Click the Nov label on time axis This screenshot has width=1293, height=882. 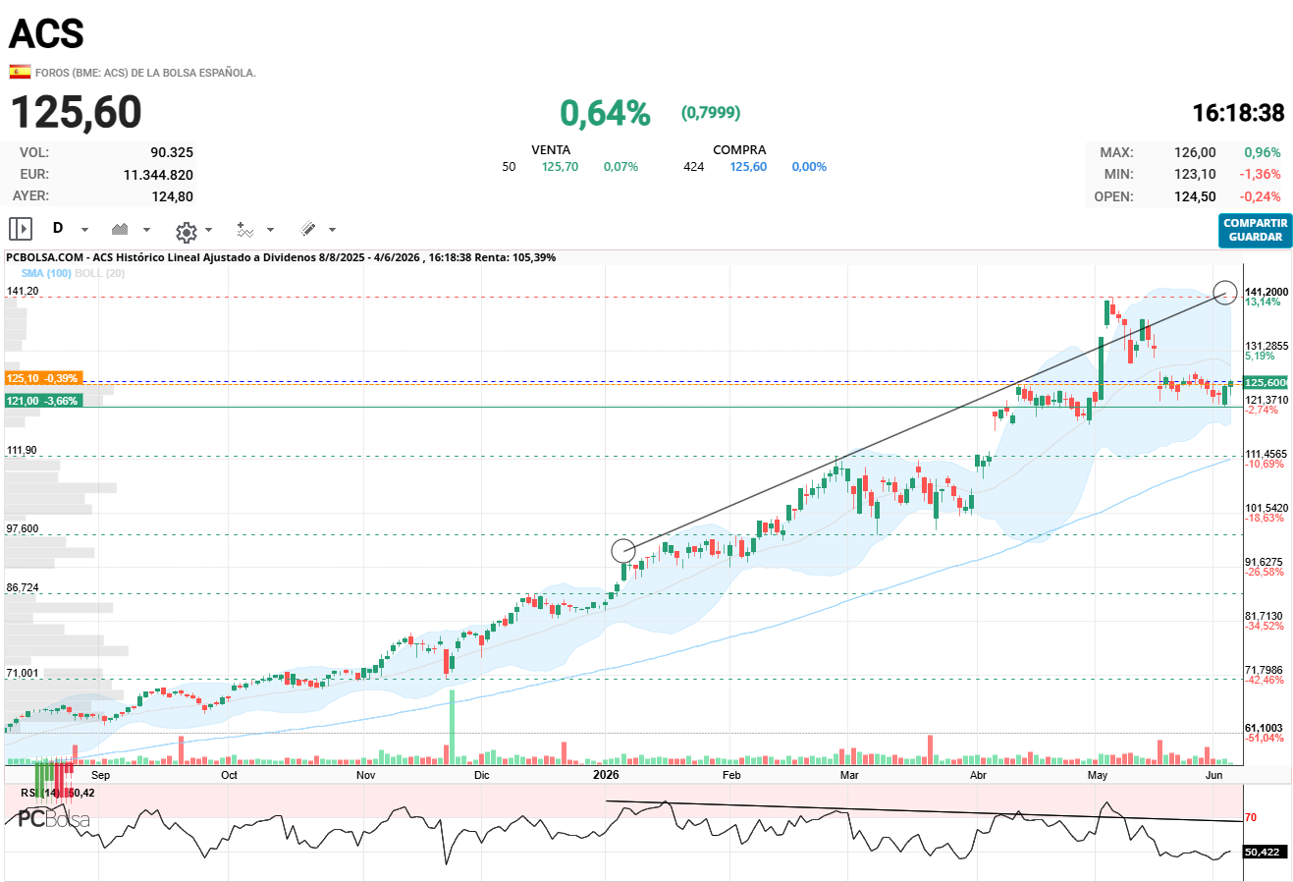[x=365, y=775]
